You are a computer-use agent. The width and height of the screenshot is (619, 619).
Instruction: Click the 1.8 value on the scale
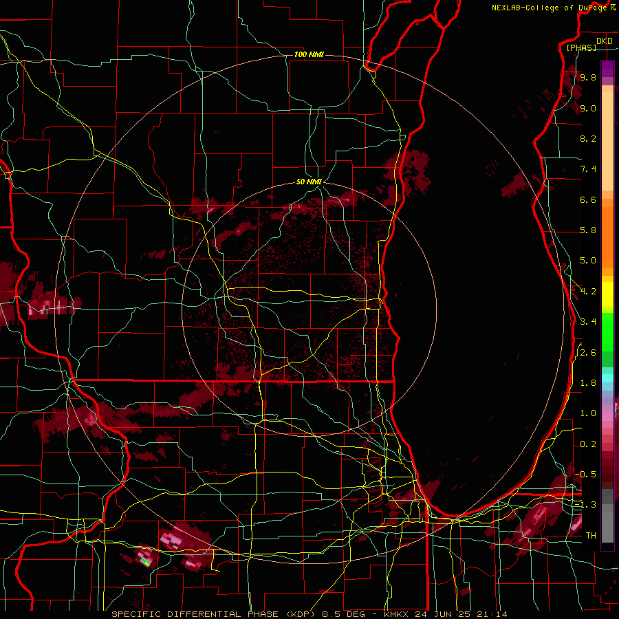click(x=588, y=383)
